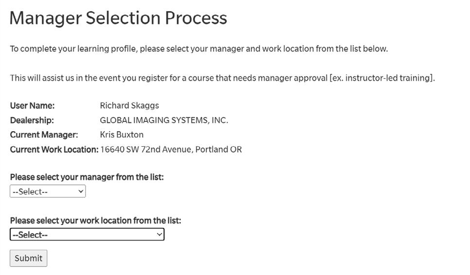Click the '--Select--' text in work location field
The height and width of the screenshot is (275, 470).
30,235
